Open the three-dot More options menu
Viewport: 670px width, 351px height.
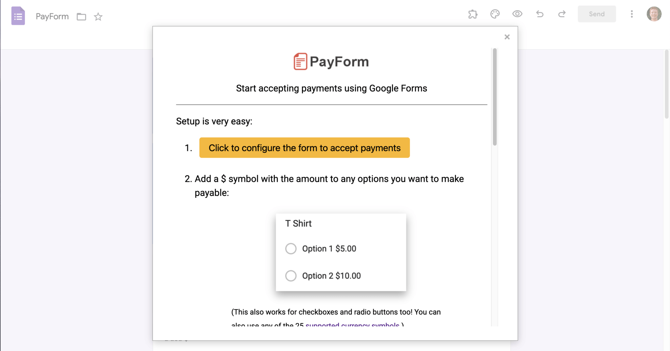point(632,14)
